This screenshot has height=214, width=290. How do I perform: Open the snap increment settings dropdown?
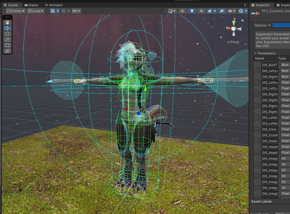tap(76, 11)
